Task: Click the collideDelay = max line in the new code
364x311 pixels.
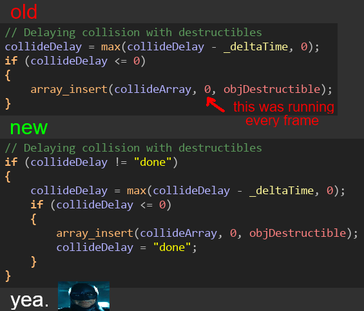Action: click(188, 190)
